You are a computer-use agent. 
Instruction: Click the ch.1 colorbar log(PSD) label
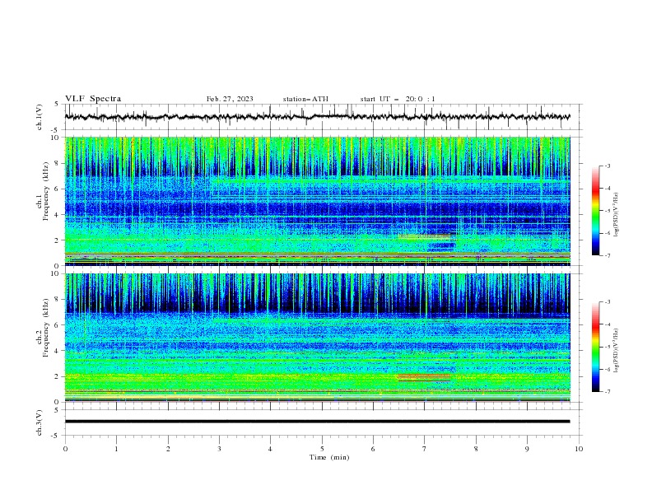pyautogui.click(x=616, y=215)
